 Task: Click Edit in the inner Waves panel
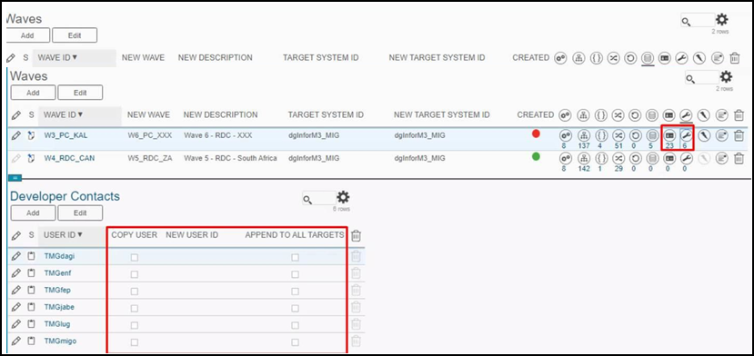pos(80,93)
